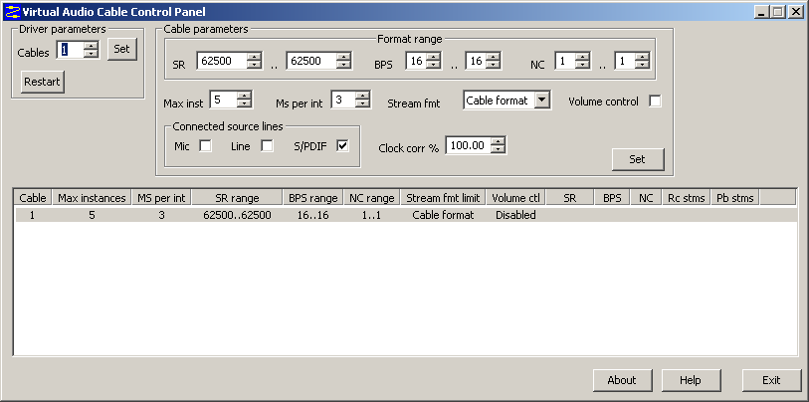Increase Clock corr % with up arrow
The image size is (809, 402).
pyautogui.click(x=498, y=141)
